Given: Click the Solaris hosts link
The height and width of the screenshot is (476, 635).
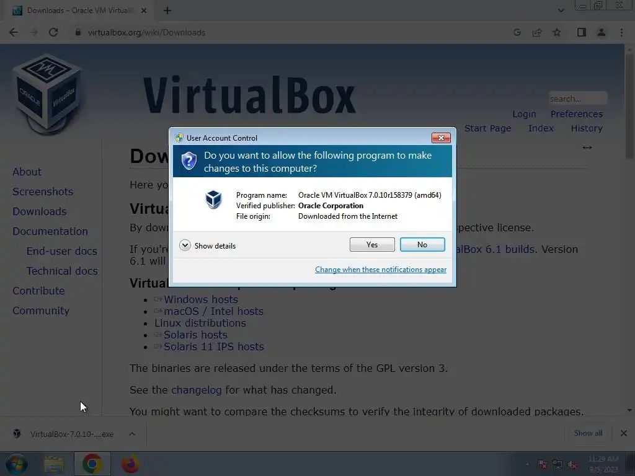Looking at the screenshot, I should pyautogui.click(x=195, y=335).
